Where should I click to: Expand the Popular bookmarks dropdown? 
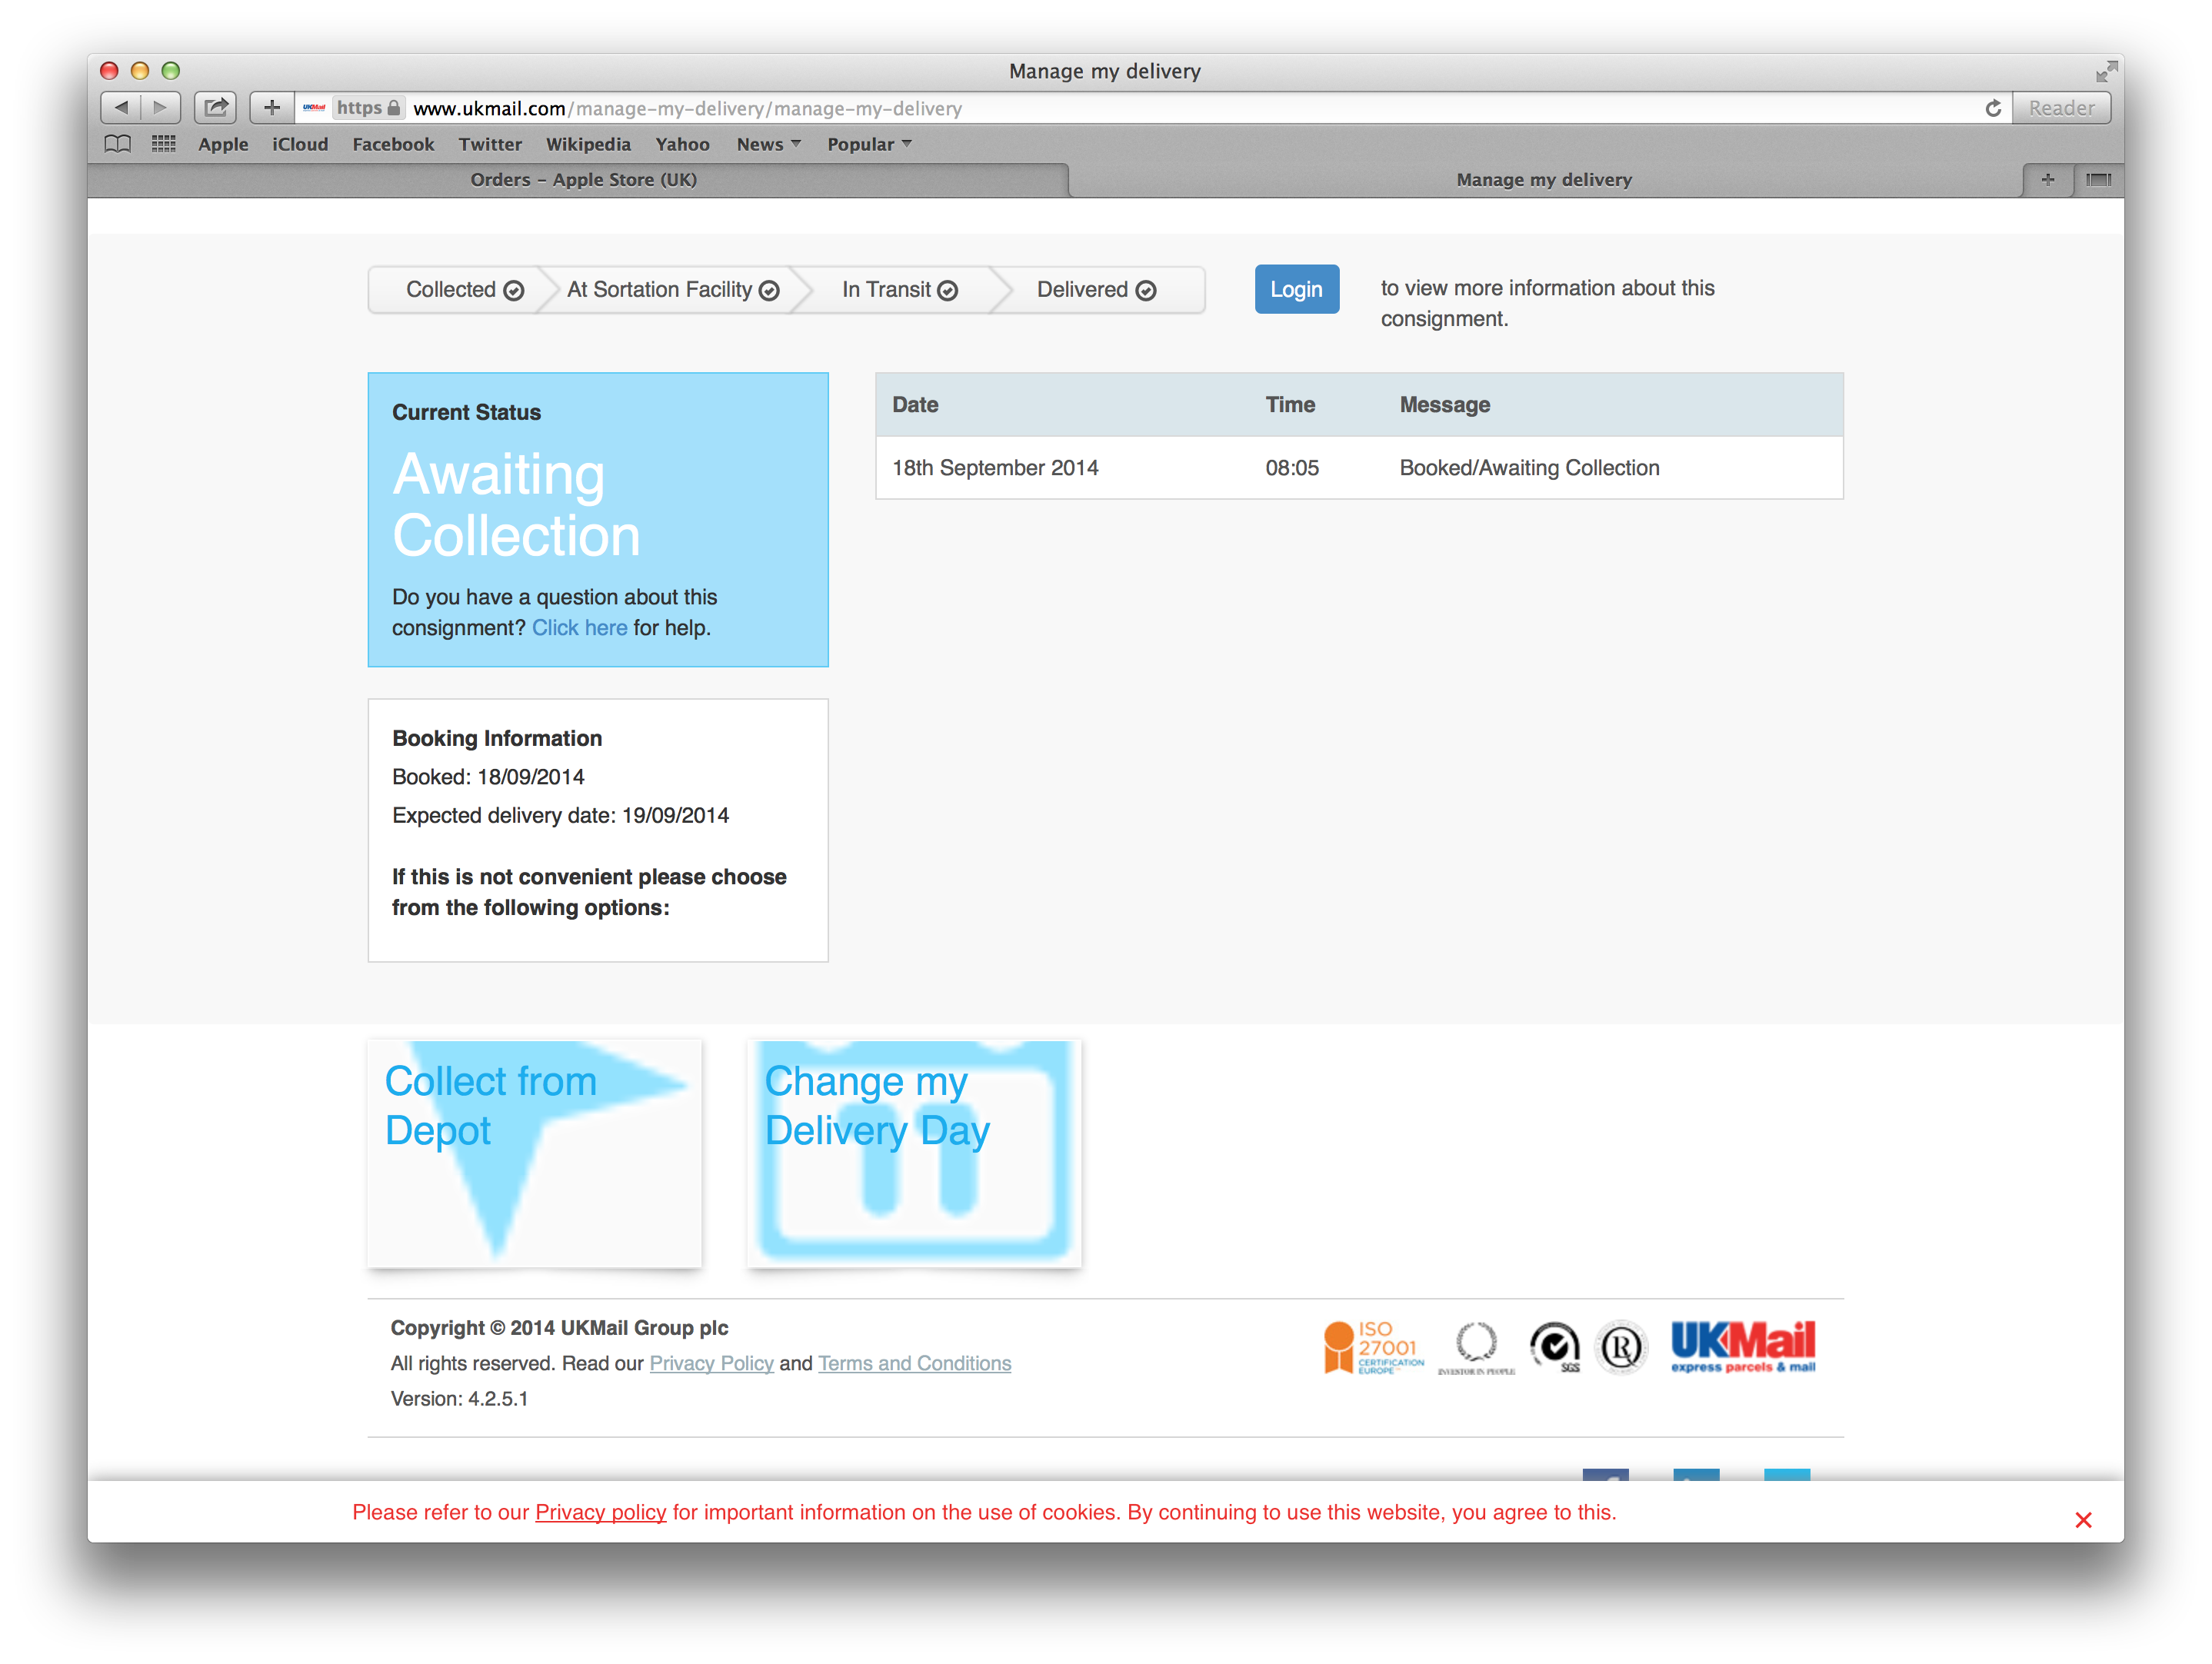[x=868, y=144]
